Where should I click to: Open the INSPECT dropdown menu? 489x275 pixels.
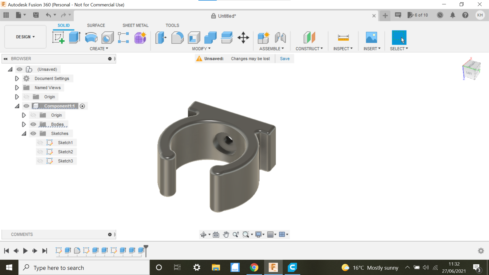pyautogui.click(x=343, y=49)
